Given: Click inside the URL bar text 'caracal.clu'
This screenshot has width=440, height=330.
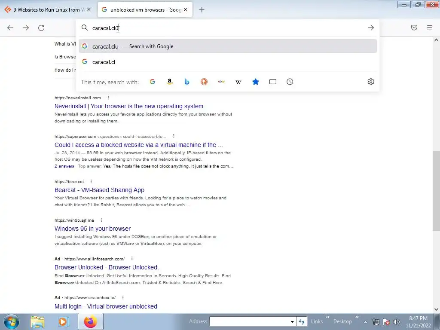Looking at the screenshot, I should [x=106, y=28].
